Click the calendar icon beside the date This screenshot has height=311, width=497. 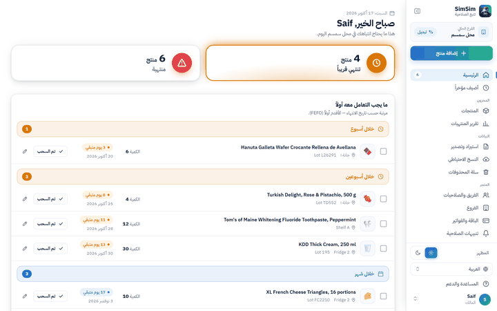click(x=392, y=13)
